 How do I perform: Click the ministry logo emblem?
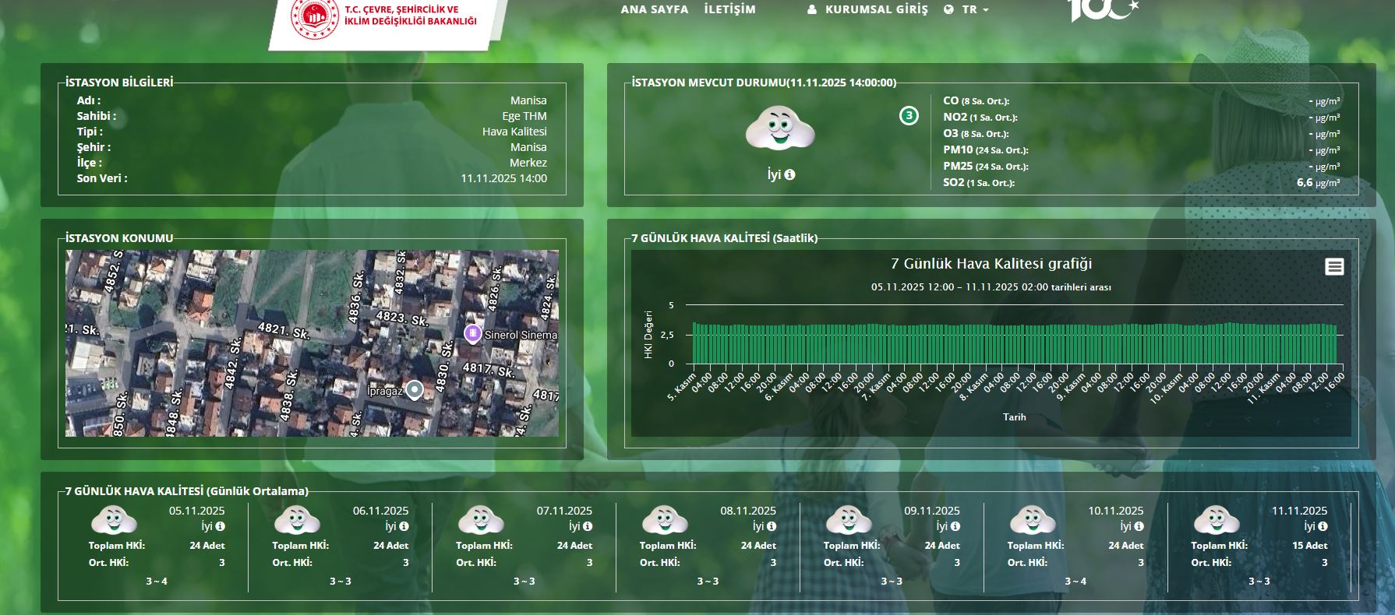[x=315, y=17]
